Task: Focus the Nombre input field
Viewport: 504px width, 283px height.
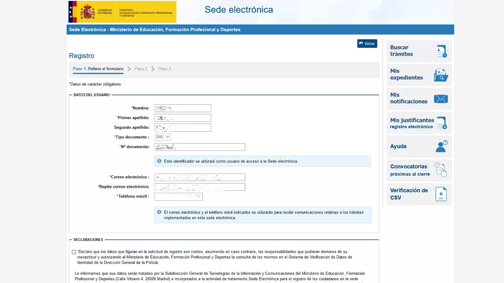Action: coord(183,108)
